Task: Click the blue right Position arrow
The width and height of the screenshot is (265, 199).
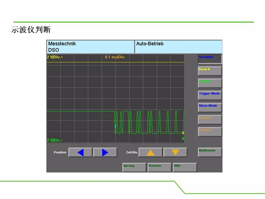Action: tap(105, 153)
